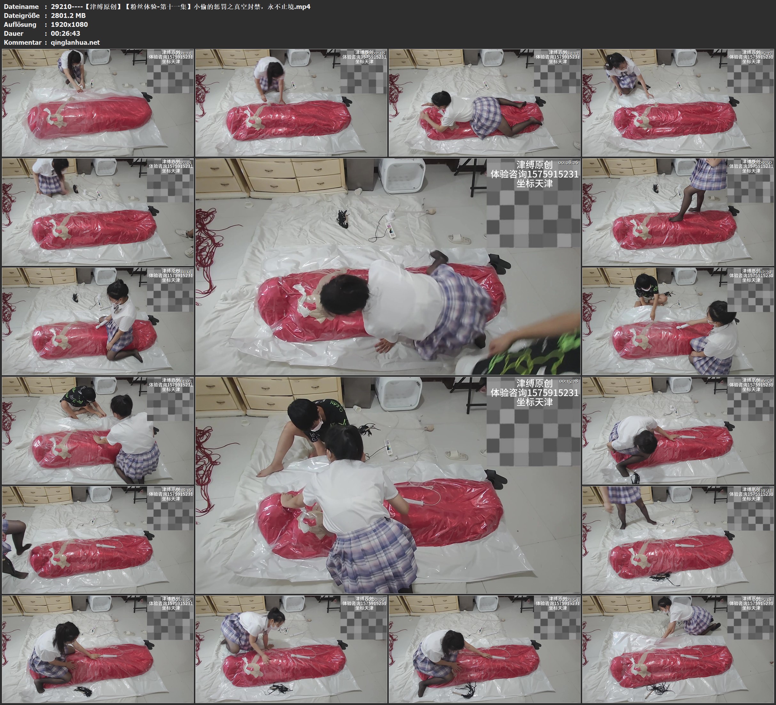Click the thumbnail timestamped 00:01:24

pos(98,103)
